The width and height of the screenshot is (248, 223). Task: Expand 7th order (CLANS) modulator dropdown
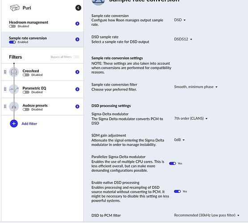point(191,118)
